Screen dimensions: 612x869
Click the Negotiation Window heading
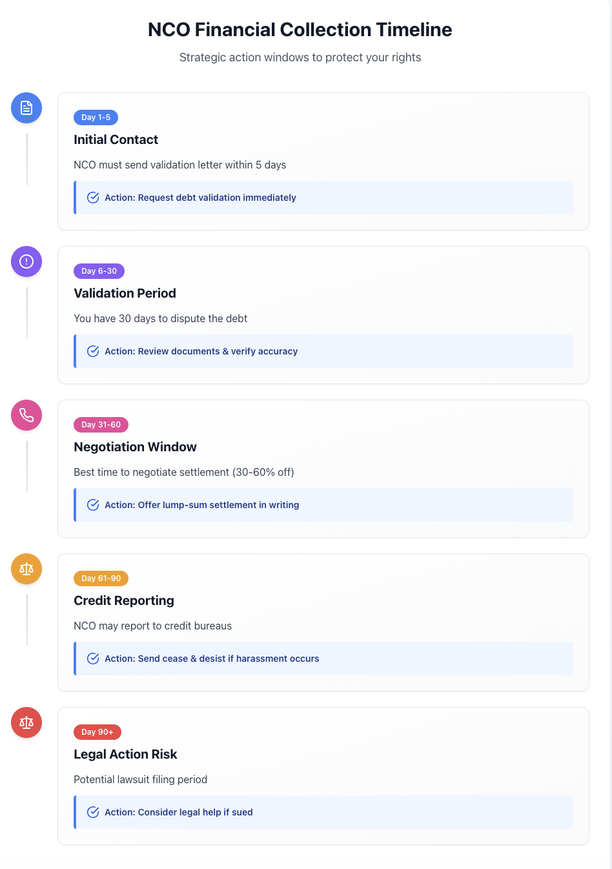pyautogui.click(x=135, y=447)
